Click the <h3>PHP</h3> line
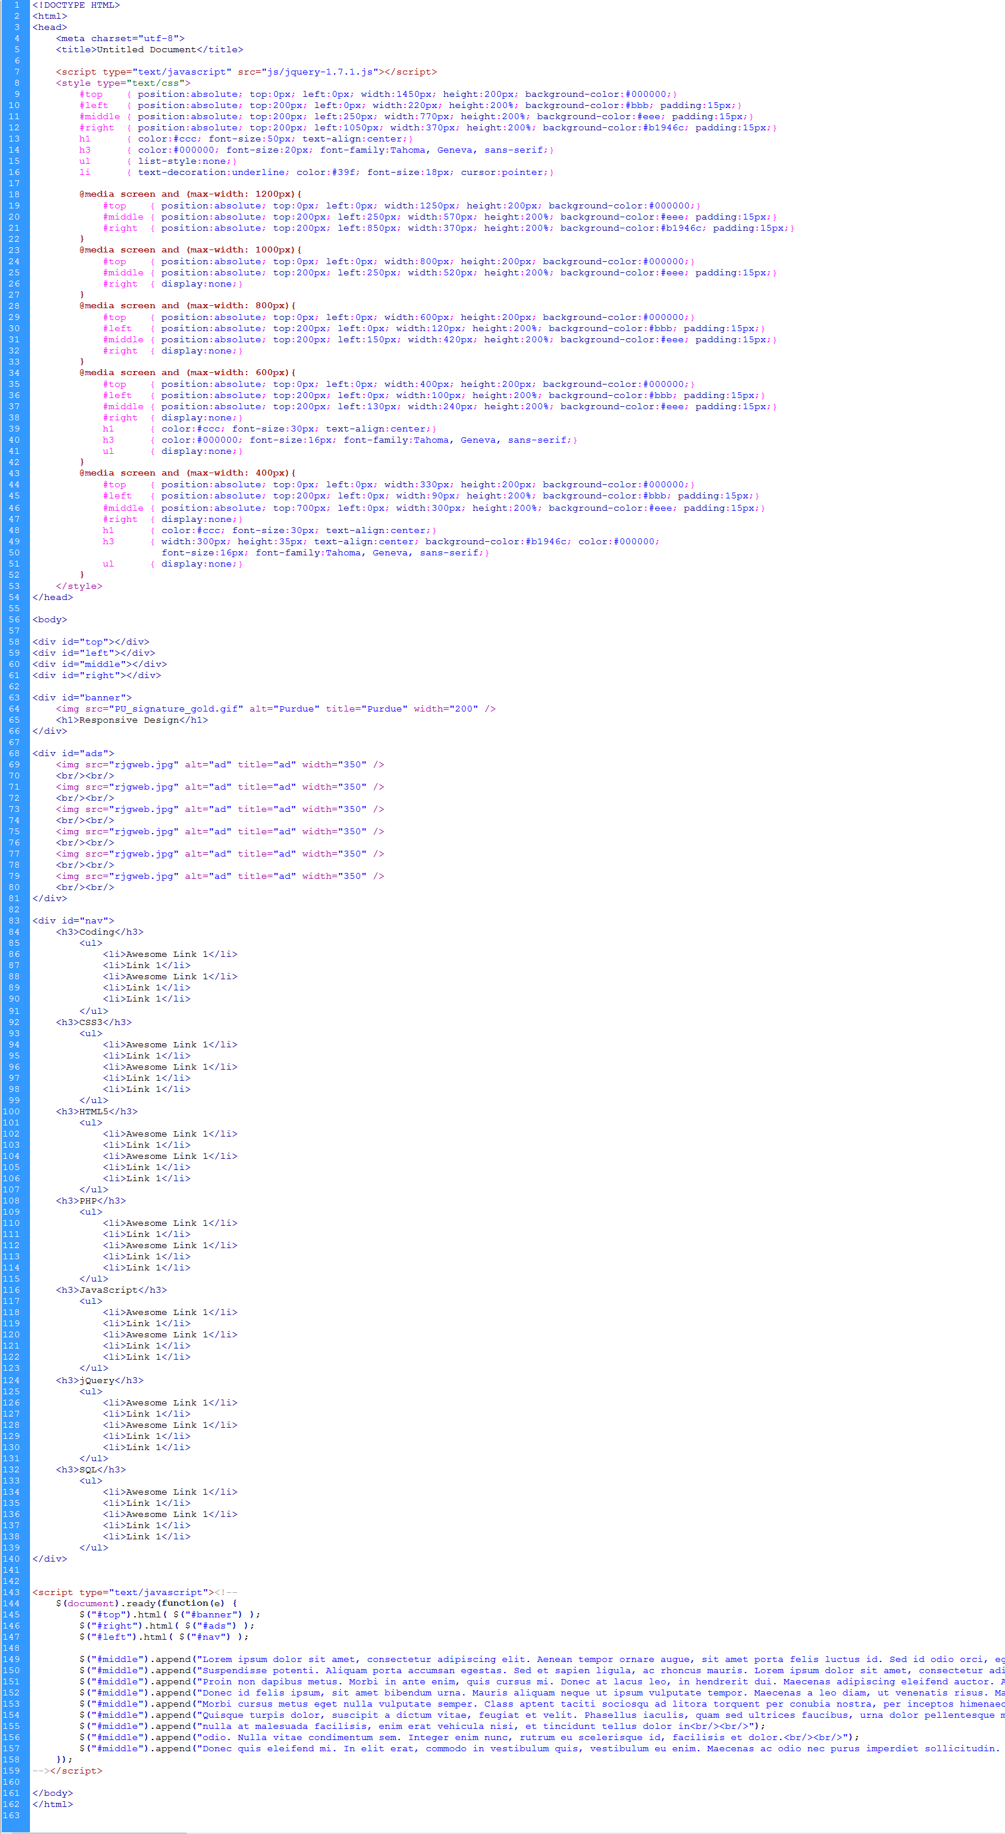 coord(91,1201)
